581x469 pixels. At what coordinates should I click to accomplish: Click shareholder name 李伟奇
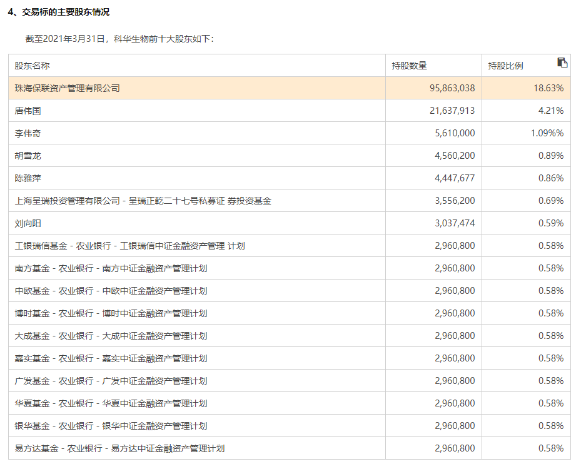tap(28, 133)
